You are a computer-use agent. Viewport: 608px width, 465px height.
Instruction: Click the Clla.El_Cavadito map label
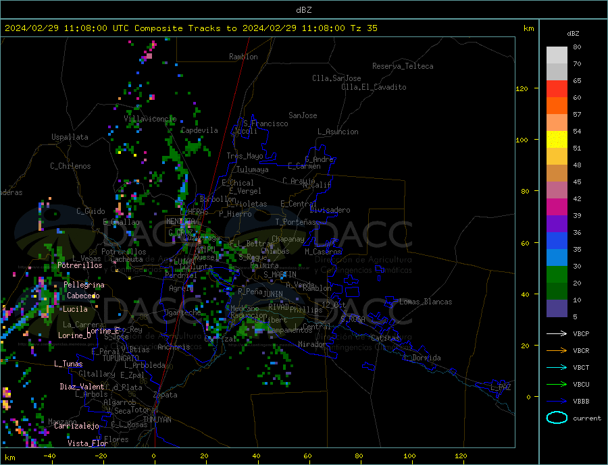click(x=374, y=87)
